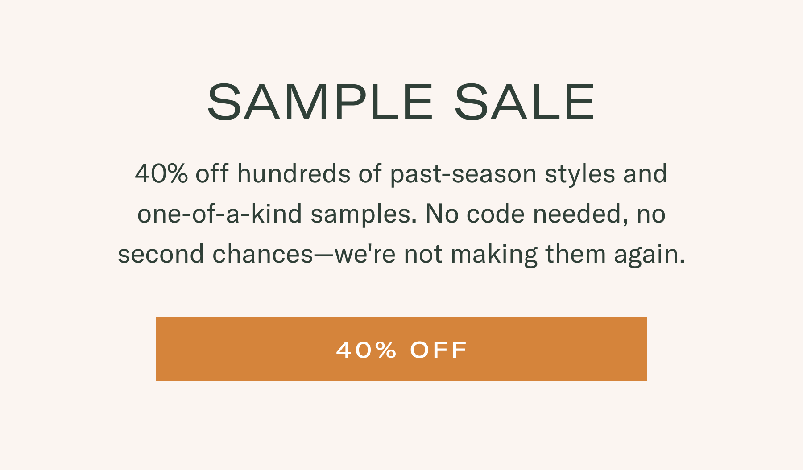This screenshot has height=470, width=803.
Task: Click the word "hundreds" in the description
Action: click(294, 173)
